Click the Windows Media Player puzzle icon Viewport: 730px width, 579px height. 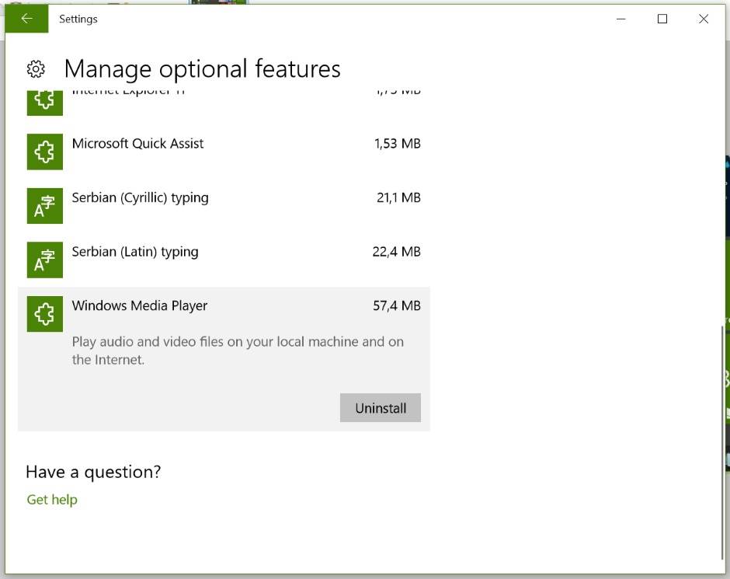click(45, 314)
